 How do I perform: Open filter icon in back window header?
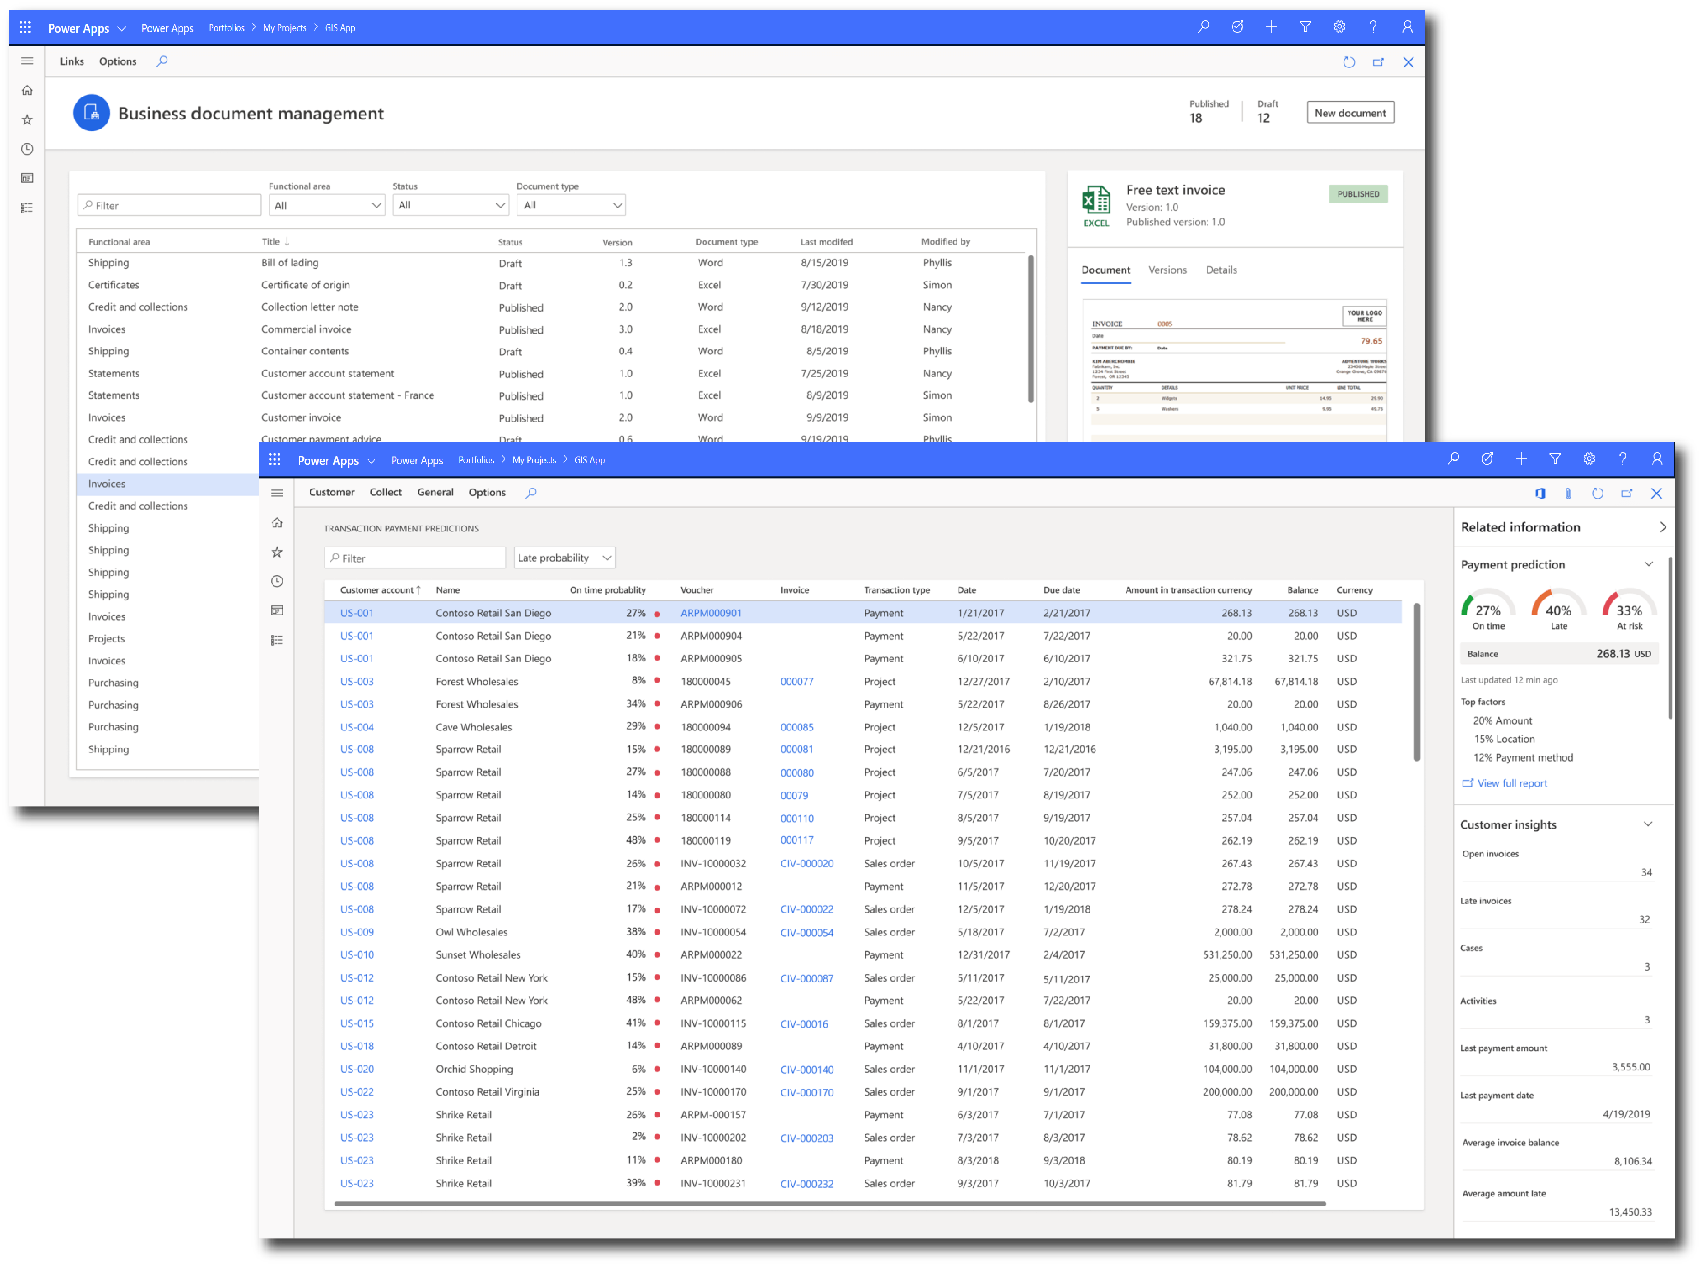(1305, 27)
